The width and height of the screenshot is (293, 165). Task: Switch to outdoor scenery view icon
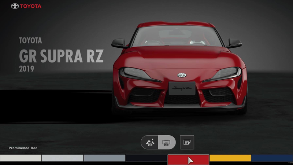(150, 142)
